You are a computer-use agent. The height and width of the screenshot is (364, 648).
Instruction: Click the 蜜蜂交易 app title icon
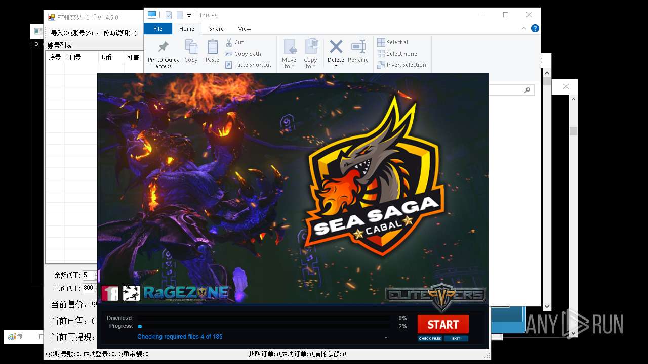51,17
